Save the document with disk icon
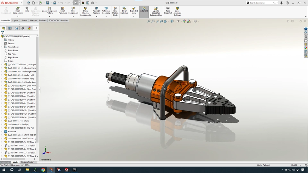The image size is (308, 173). [x=47, y=3]
